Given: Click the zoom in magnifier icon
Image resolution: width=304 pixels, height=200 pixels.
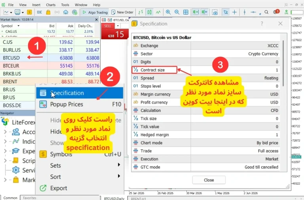Looking at the screenshot, I should coord(168,12).
